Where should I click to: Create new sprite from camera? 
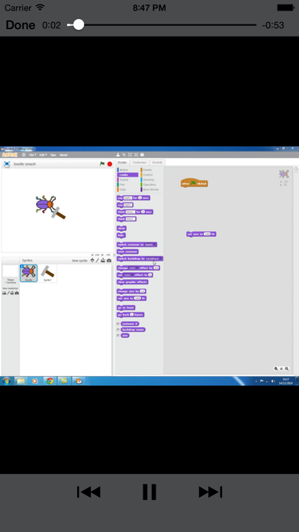click(x=109, y=261)
